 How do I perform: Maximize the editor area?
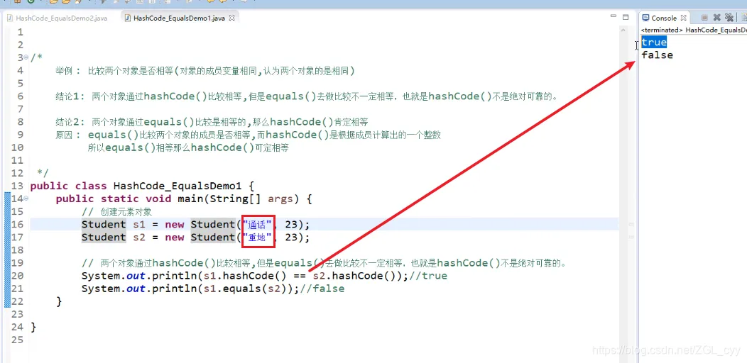(x=626, y=17)
